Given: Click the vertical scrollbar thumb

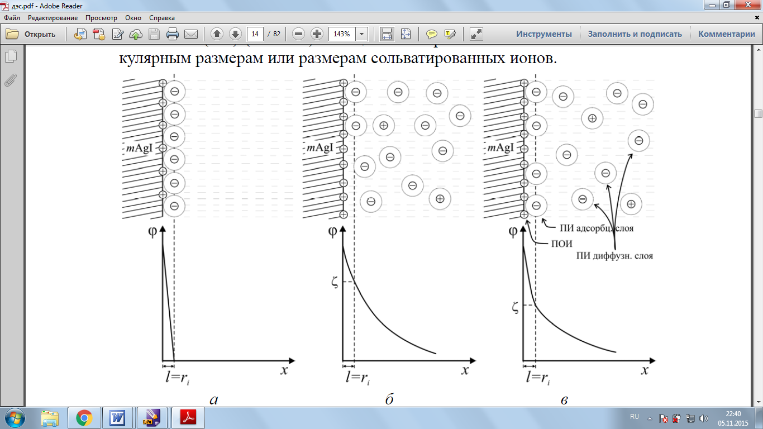Looking at the screenshot, I should pyautogui.click(x=758, y=114).
